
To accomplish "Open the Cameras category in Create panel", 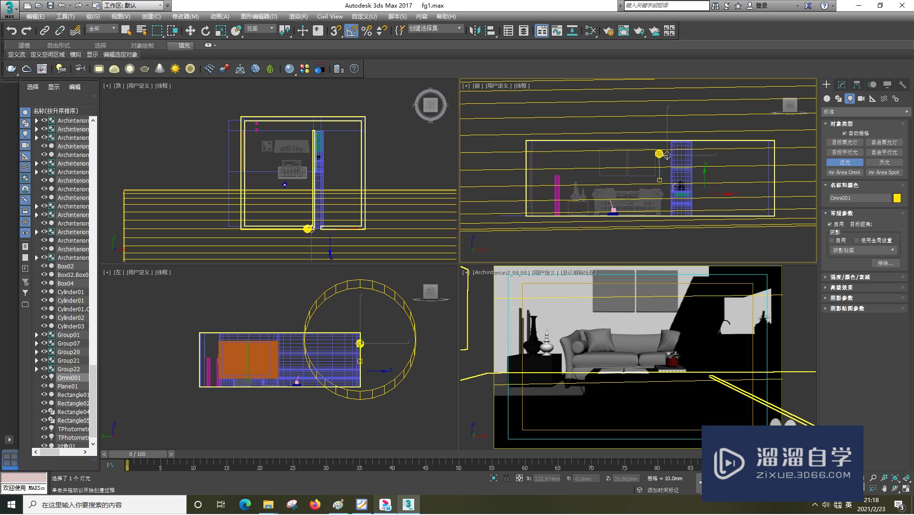I will click(861, 99).
